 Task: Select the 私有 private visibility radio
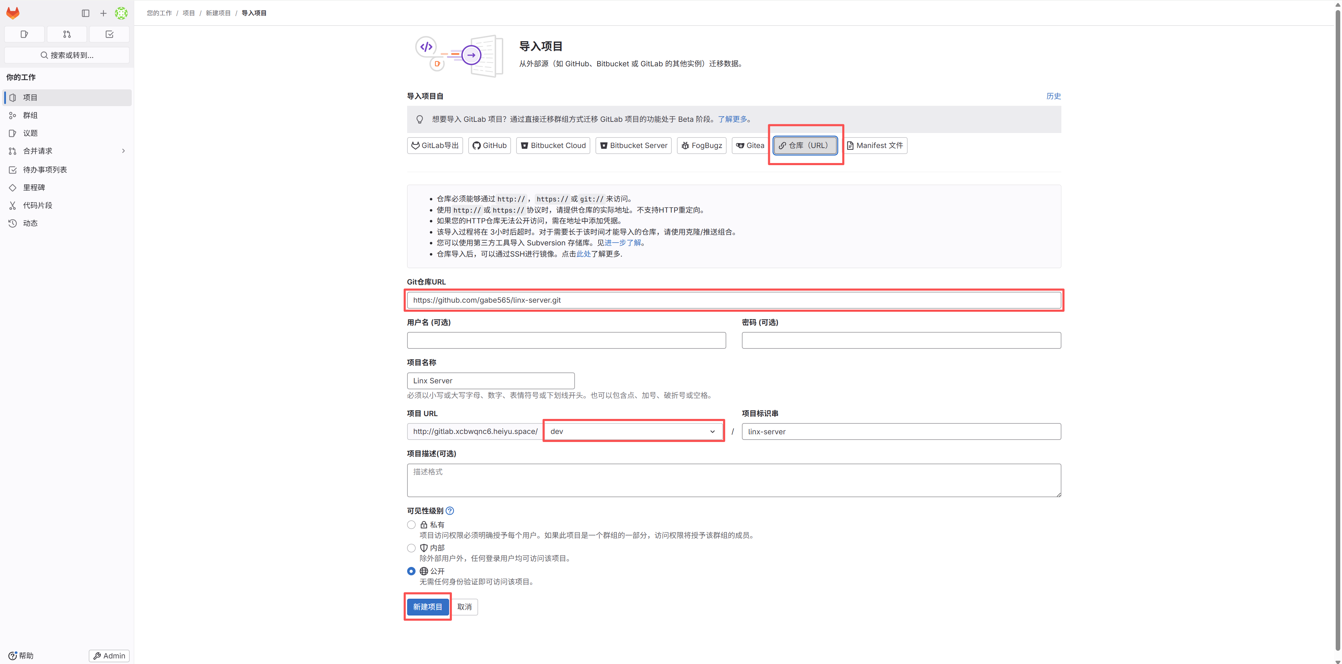(411, 525)
